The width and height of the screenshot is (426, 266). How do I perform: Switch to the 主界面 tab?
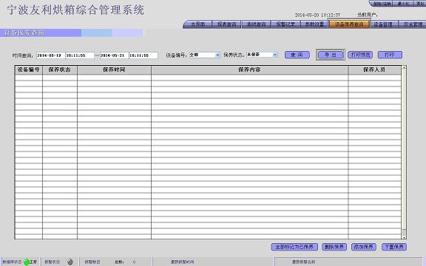[x=197, y=24]
